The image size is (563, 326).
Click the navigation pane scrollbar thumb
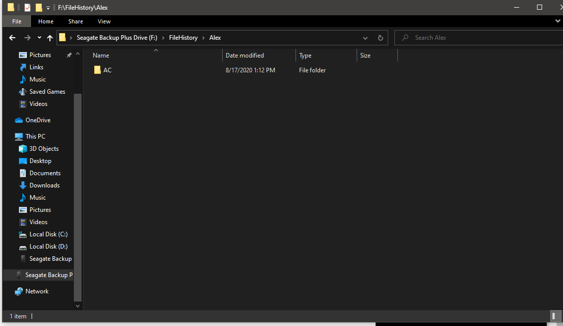click(x=77, y=198)
